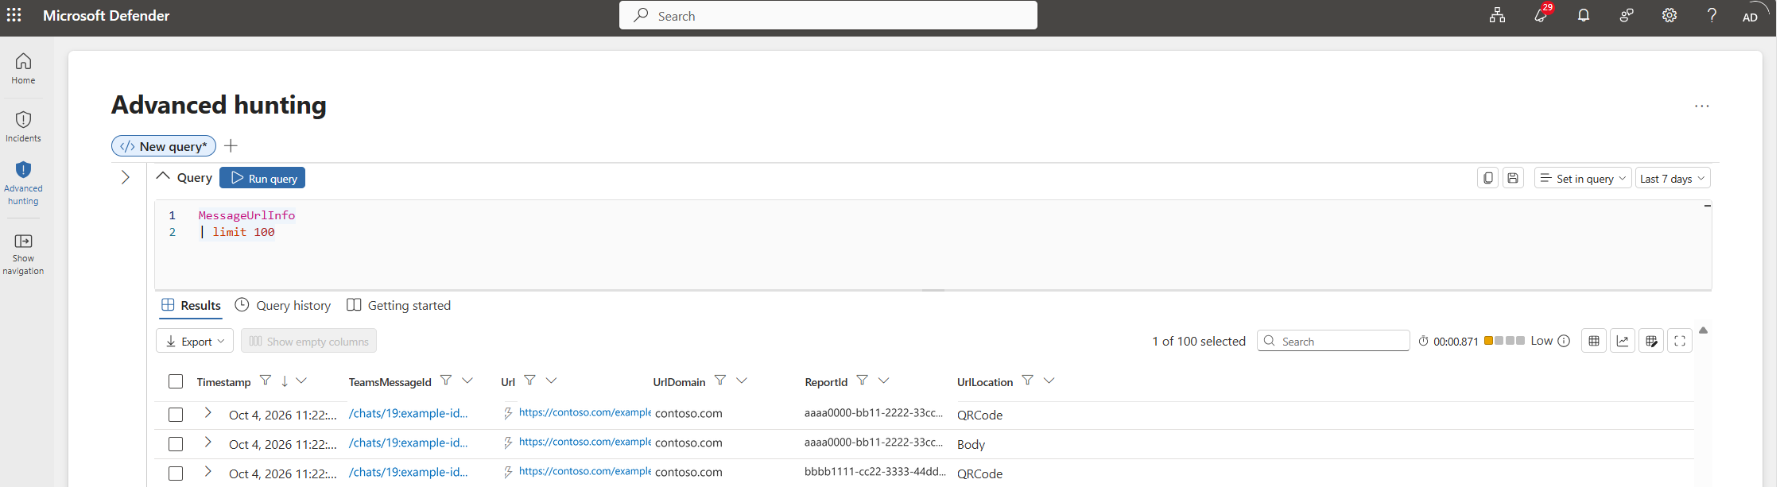Viewport: 1780px width, 487px height.
Task: Click the Run query button
Action: coord(262,178)
